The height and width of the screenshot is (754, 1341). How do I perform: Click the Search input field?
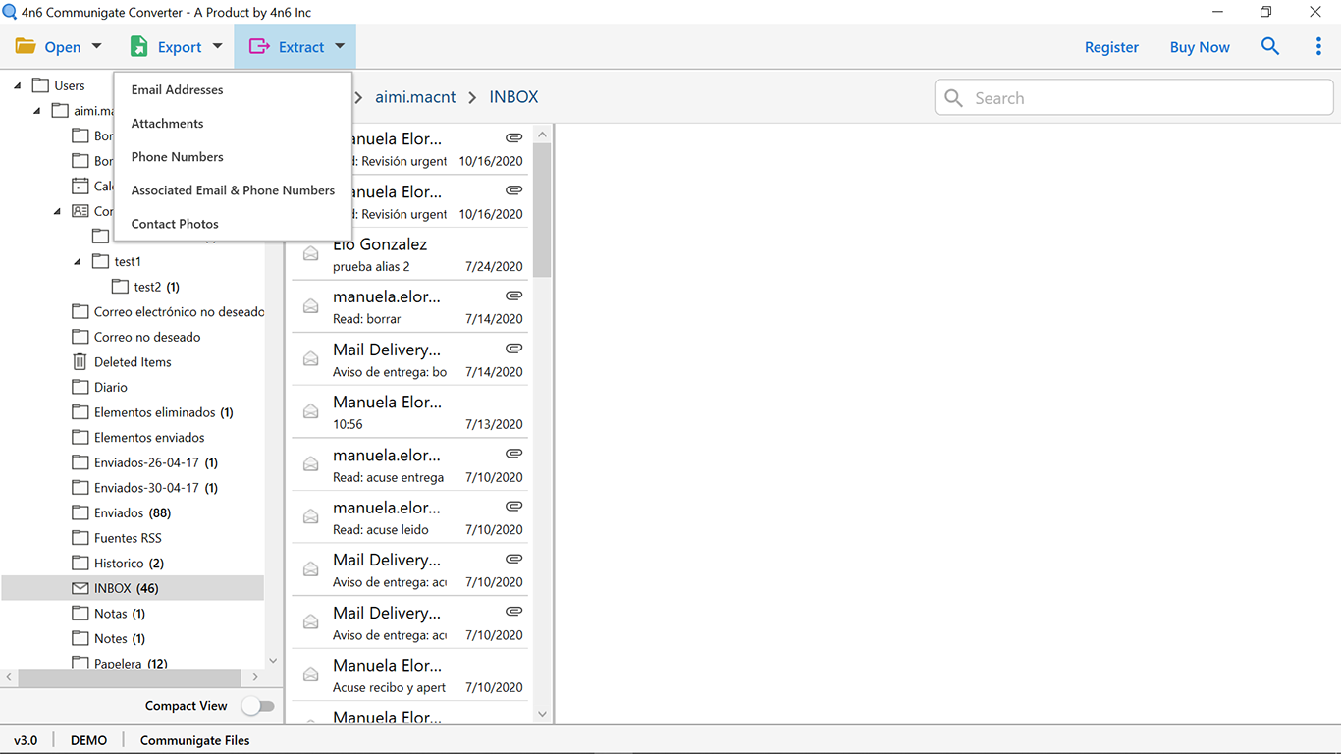pos(1134,98)
